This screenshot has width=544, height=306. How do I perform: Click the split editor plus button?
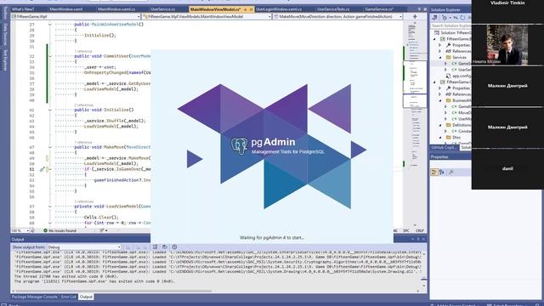pyautogui.click(x=415, y=16)
